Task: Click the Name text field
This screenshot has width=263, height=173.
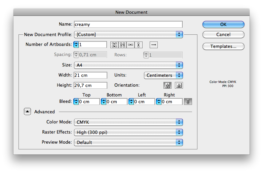Action: tap(128, 24)
